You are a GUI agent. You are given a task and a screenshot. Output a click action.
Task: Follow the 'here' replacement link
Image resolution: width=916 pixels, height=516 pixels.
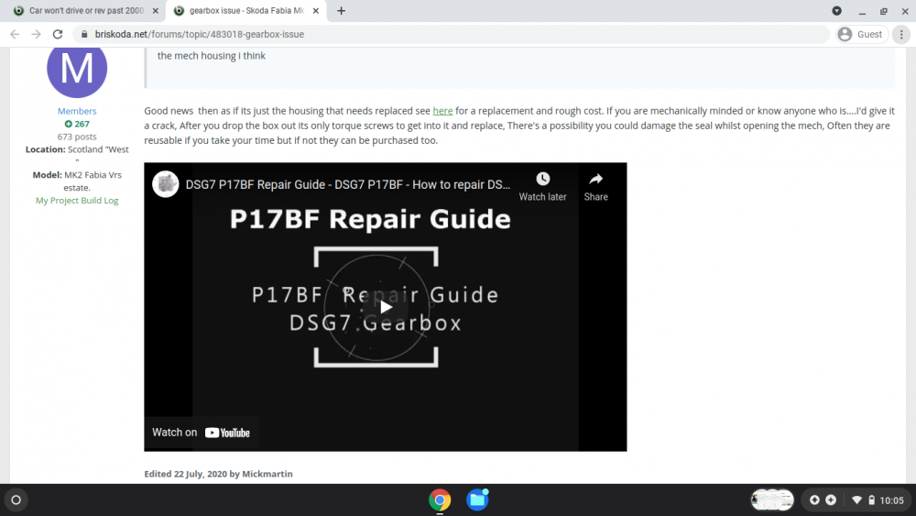(x=442, y=111)
